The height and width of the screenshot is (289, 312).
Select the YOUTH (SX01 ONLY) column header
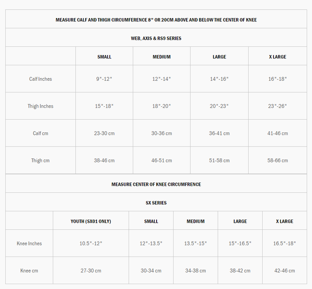point(91,222)
